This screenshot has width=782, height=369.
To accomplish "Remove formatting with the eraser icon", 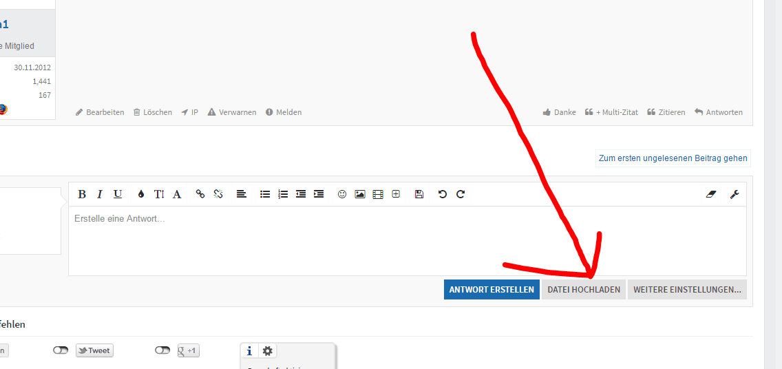I will coord(711,194).
